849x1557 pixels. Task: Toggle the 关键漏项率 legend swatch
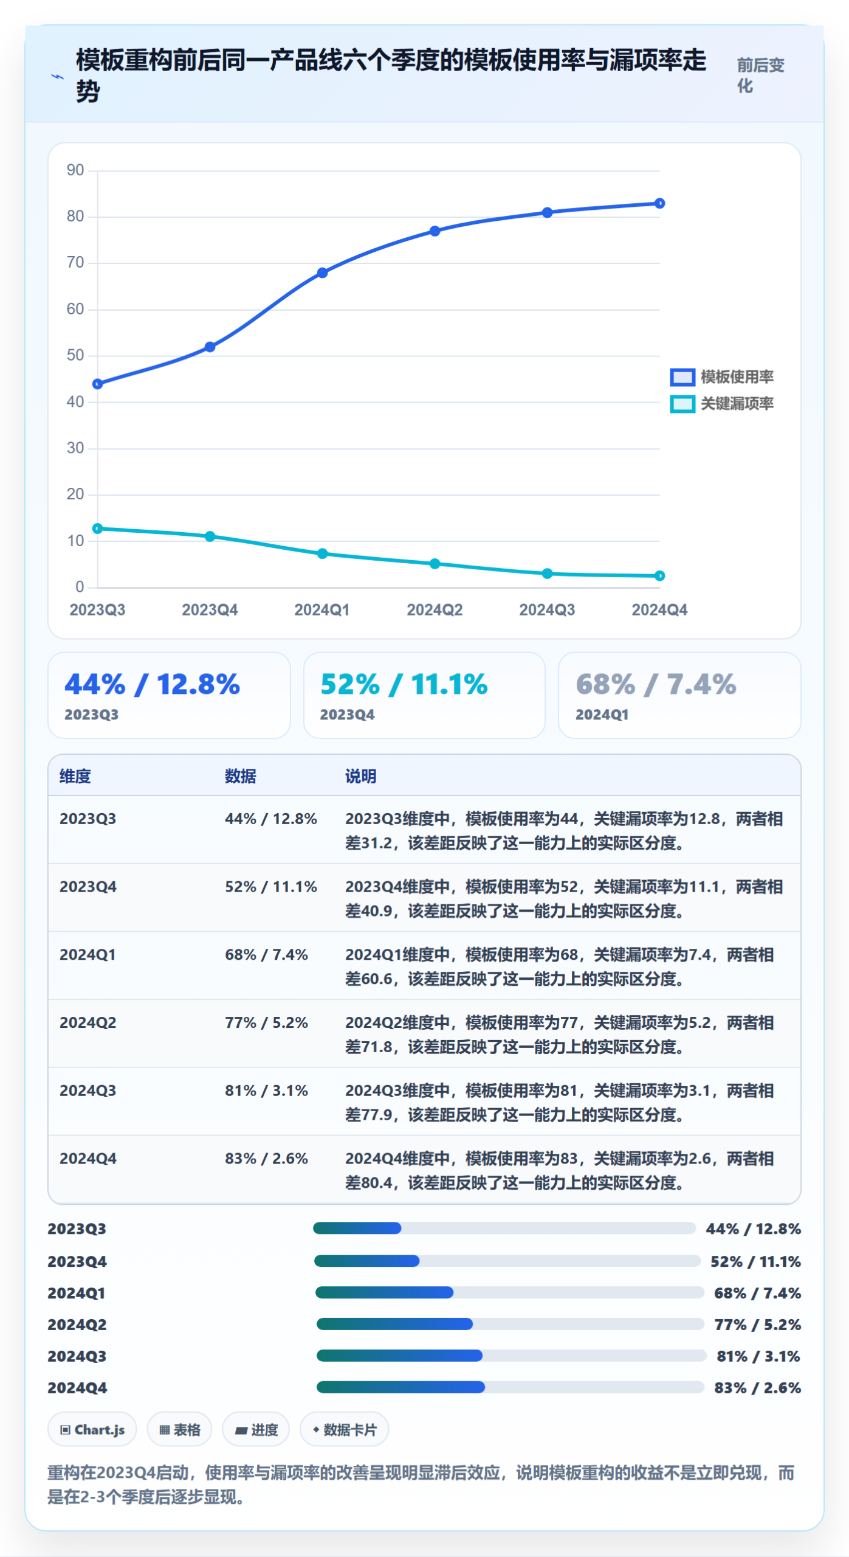[682, 404]
